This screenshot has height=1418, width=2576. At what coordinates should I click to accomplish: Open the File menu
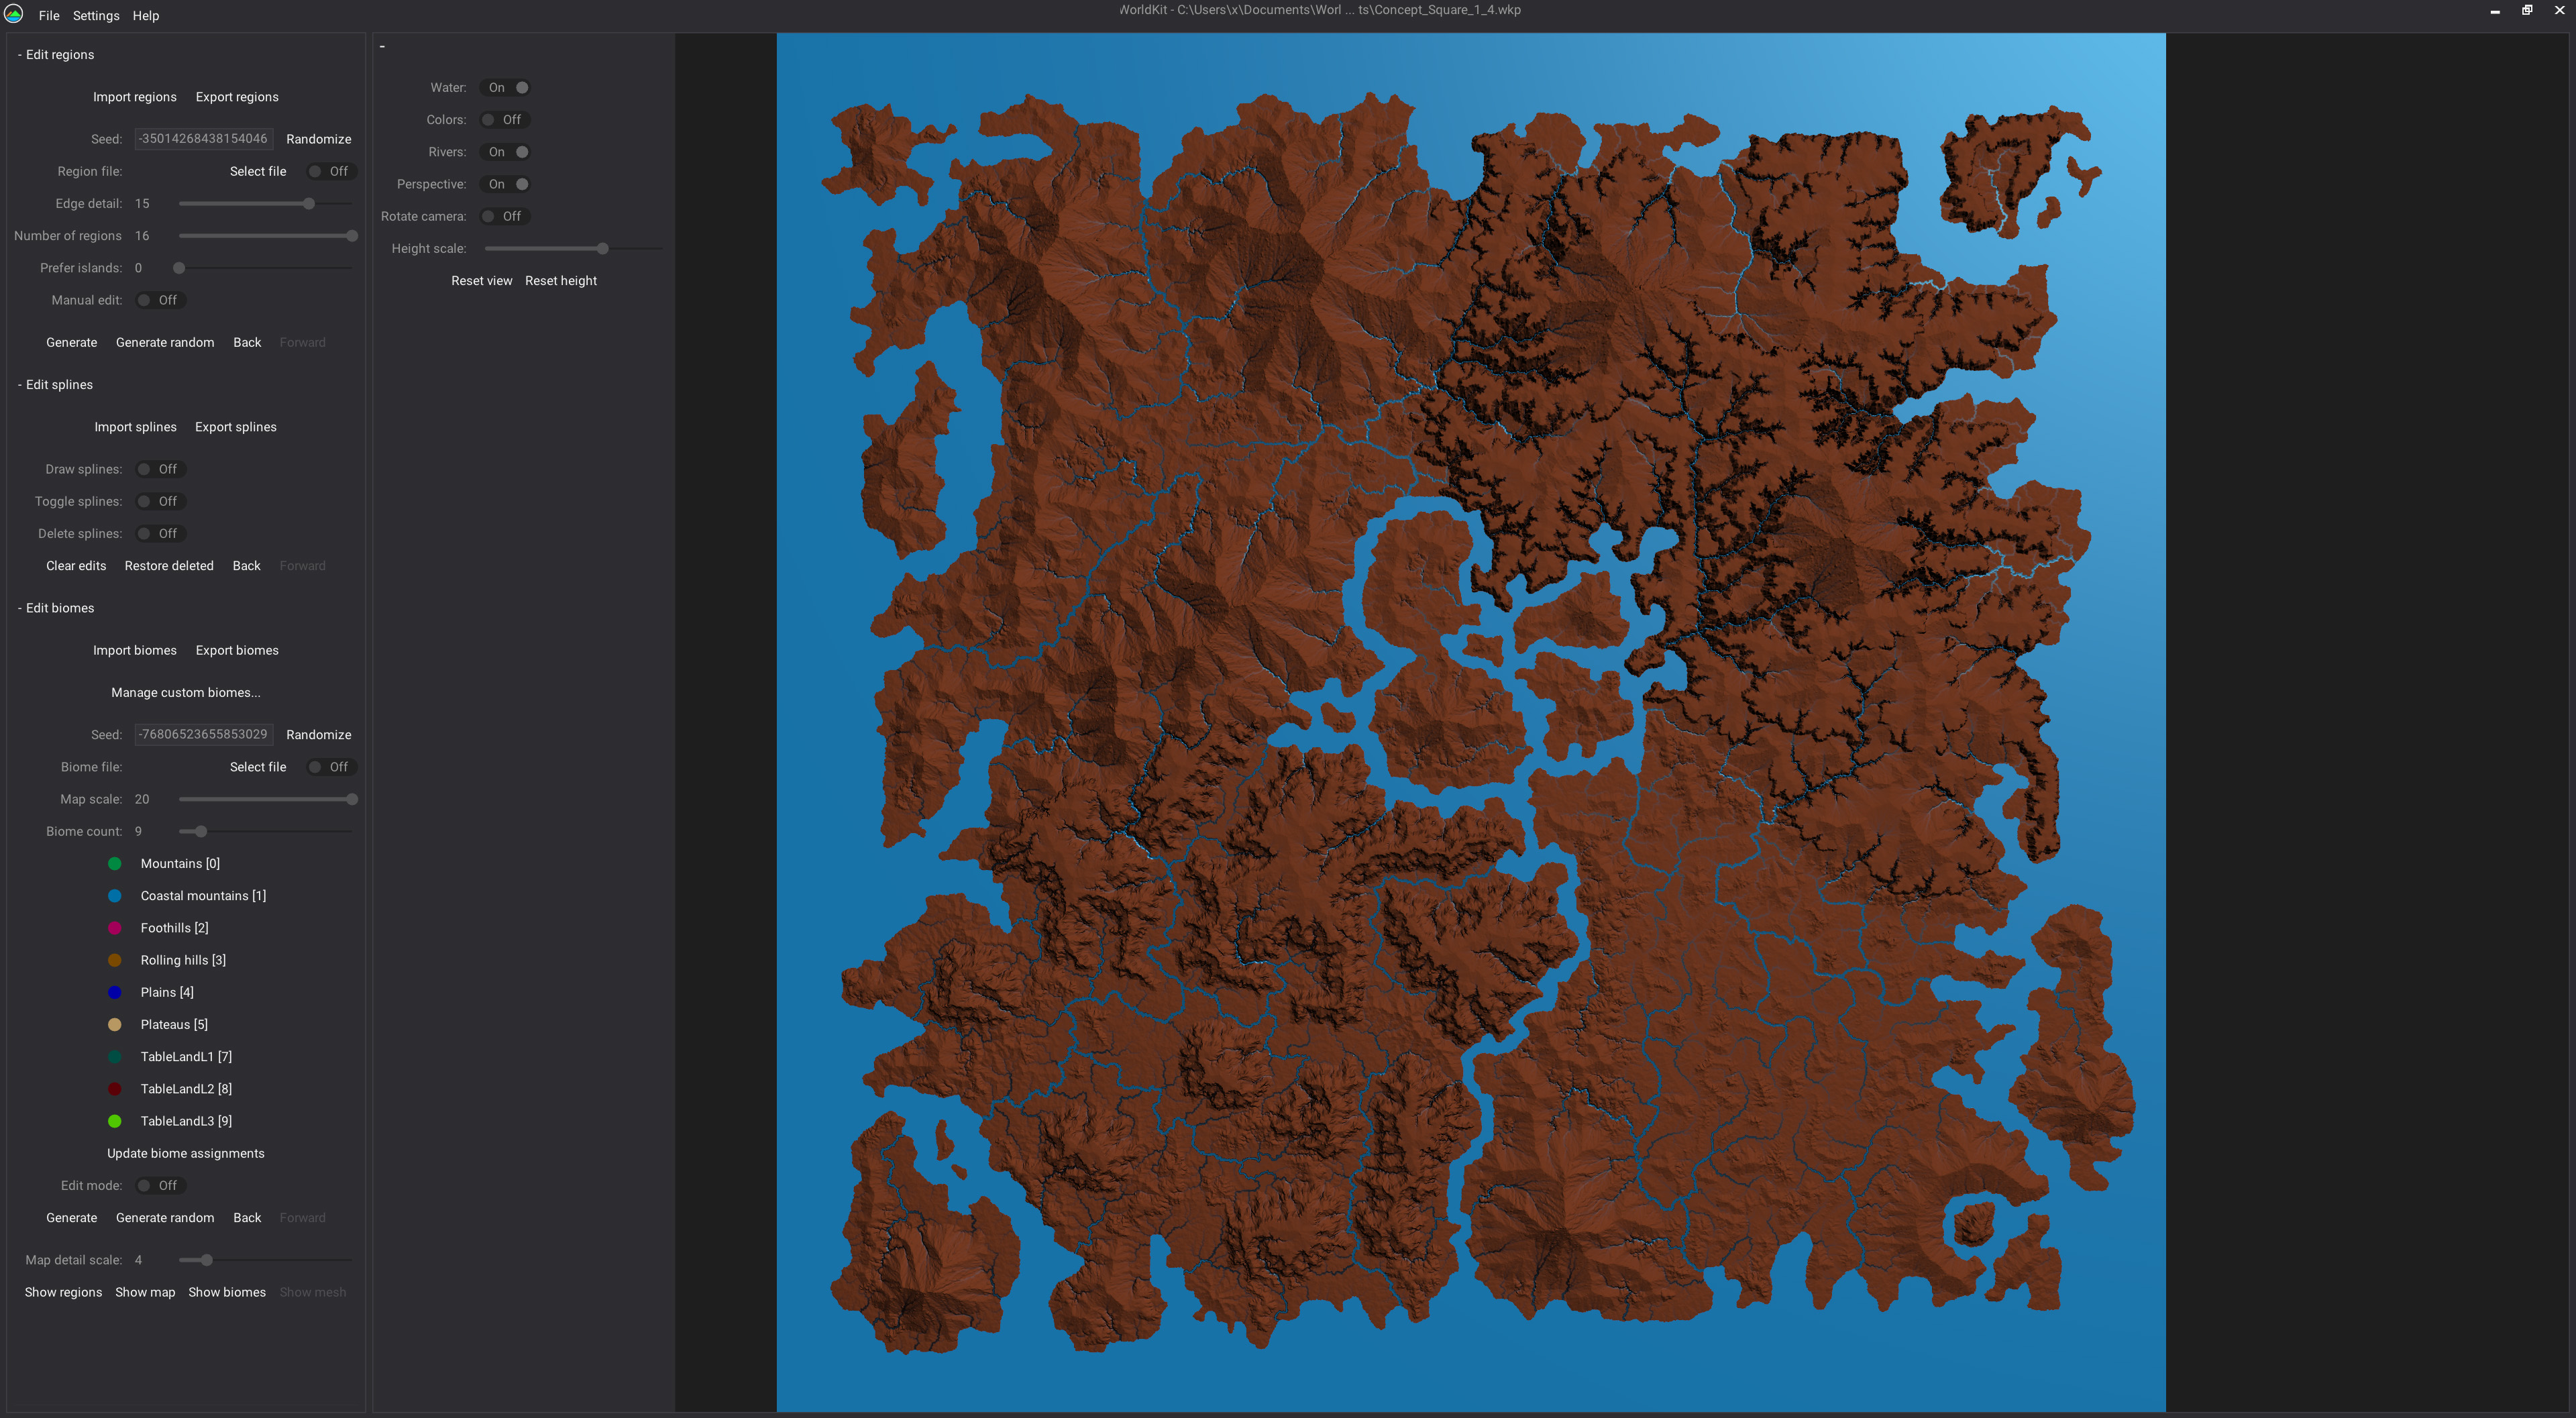click(x=48, y=15)
